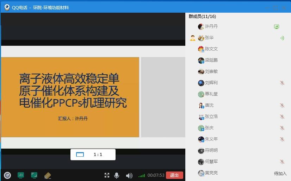Click the muted mic icon beside 唐沈
291x181 pixels.
[282, 105]
